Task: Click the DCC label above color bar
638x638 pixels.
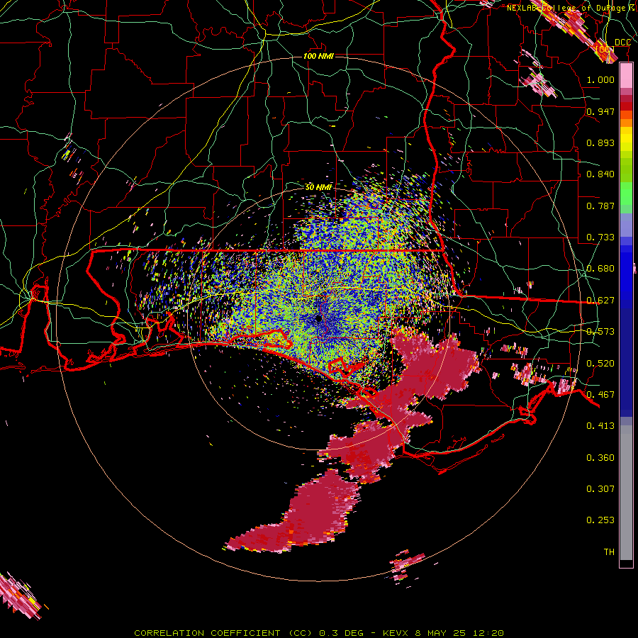Action: [x=622, y=43]
